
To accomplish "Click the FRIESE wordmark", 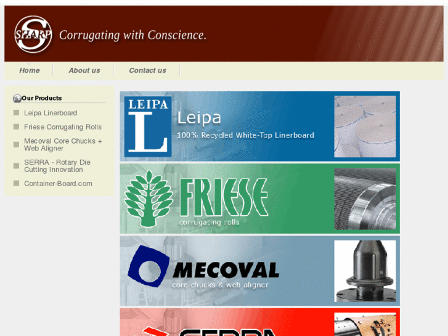I will 224,197.
